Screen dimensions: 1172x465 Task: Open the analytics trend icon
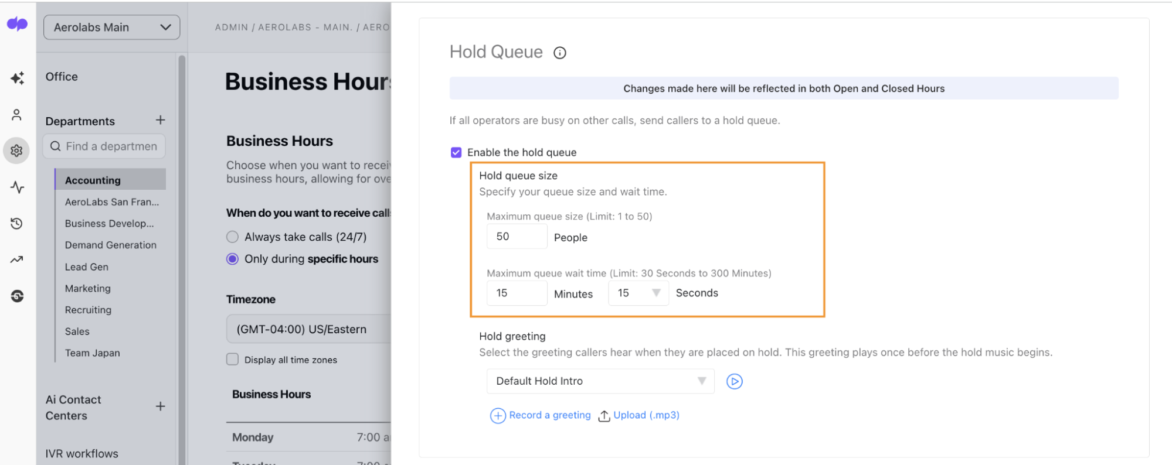(16, 259)
